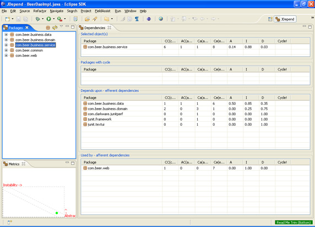
Task: Click the refresh icon in Packages view toolbar
Action: [x=55, y=28]
